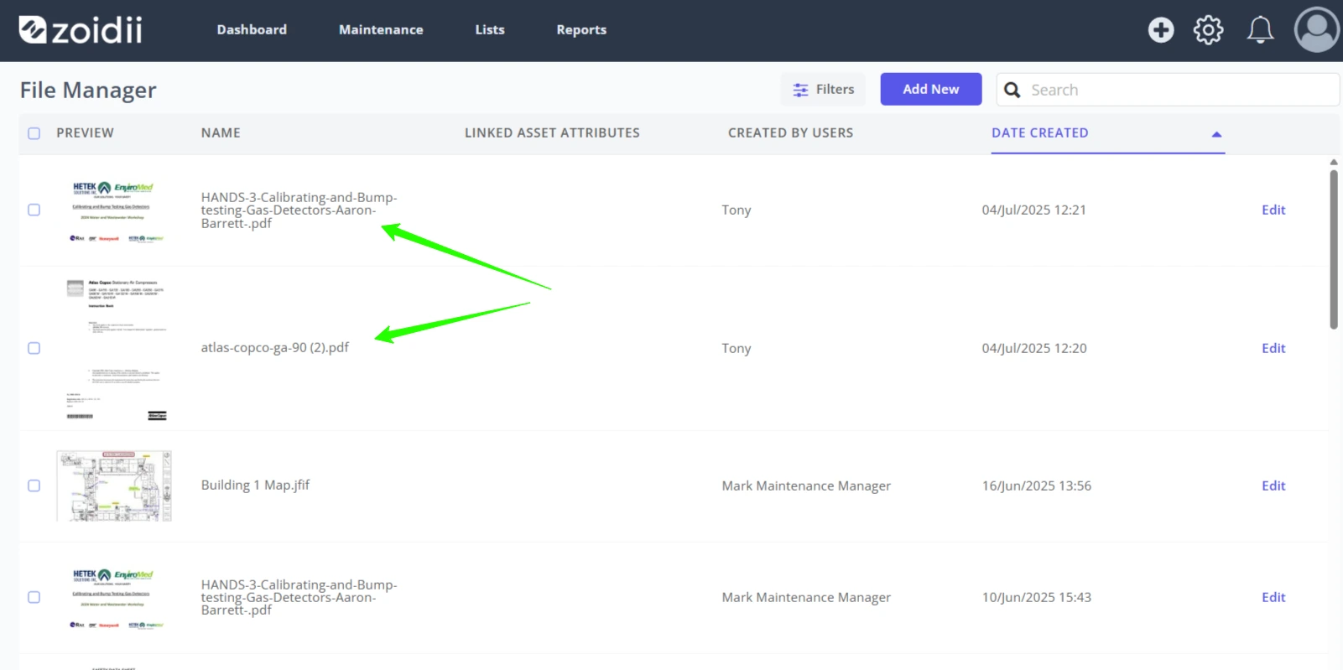Open the notifications bell
The width and height of the screenshot is (1343, 670).
1260,30
